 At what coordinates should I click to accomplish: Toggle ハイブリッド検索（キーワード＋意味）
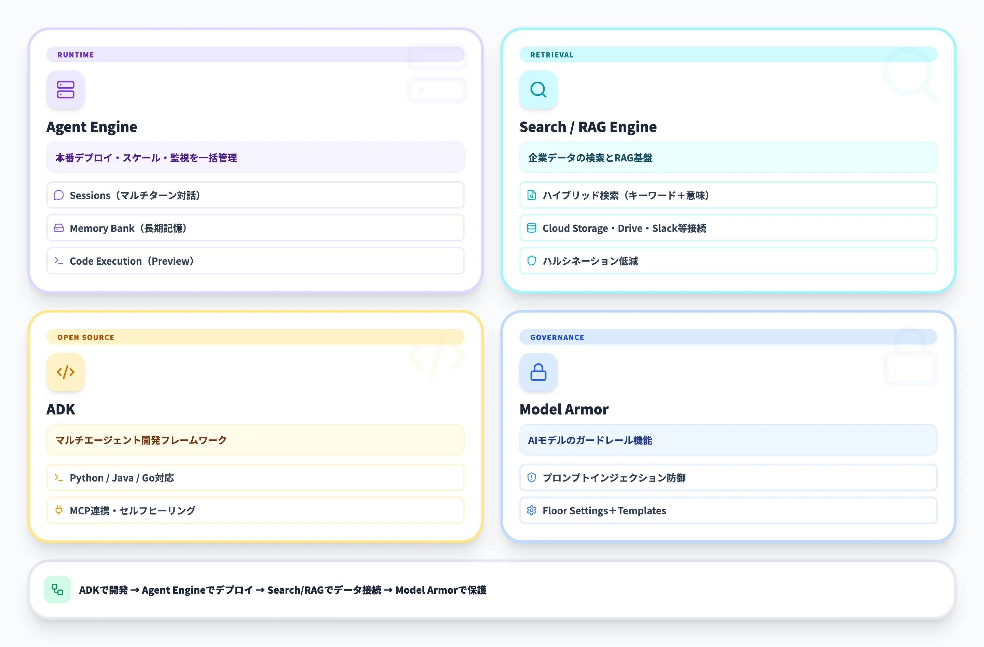coord(728,195)
